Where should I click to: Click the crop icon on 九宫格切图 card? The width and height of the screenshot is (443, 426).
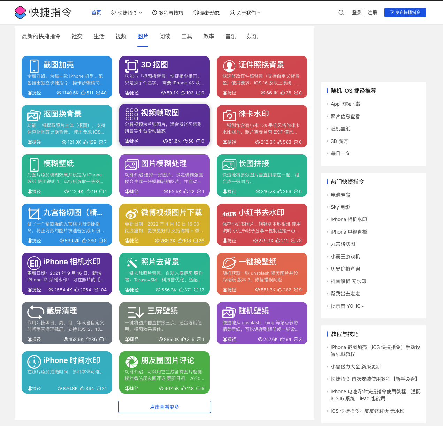point(34,214)
